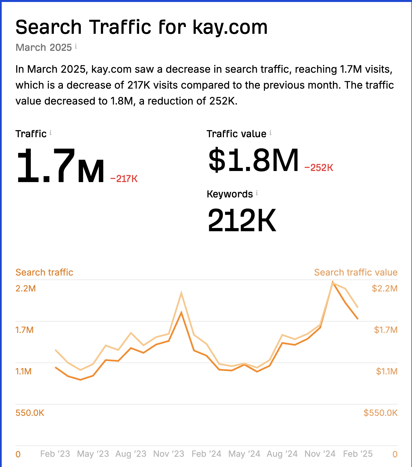
Task: Toggle the Search traffic value legend label
Action: [356, 272]
